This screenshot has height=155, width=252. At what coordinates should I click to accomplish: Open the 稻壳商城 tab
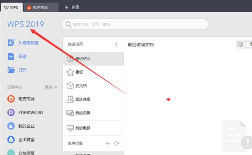41,8
